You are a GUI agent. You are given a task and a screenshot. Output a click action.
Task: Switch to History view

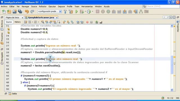(x=17, y=22)
